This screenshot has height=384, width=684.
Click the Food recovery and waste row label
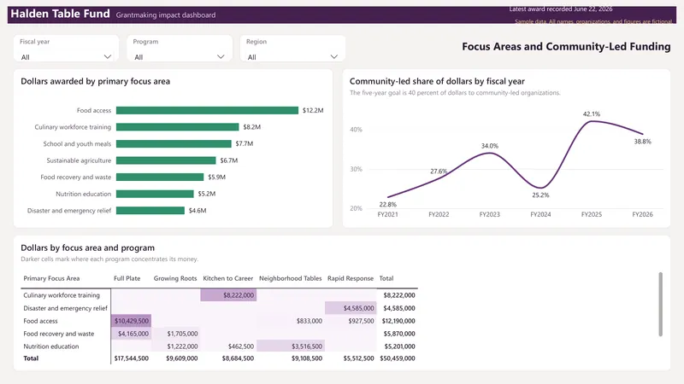tap(59, 334)
